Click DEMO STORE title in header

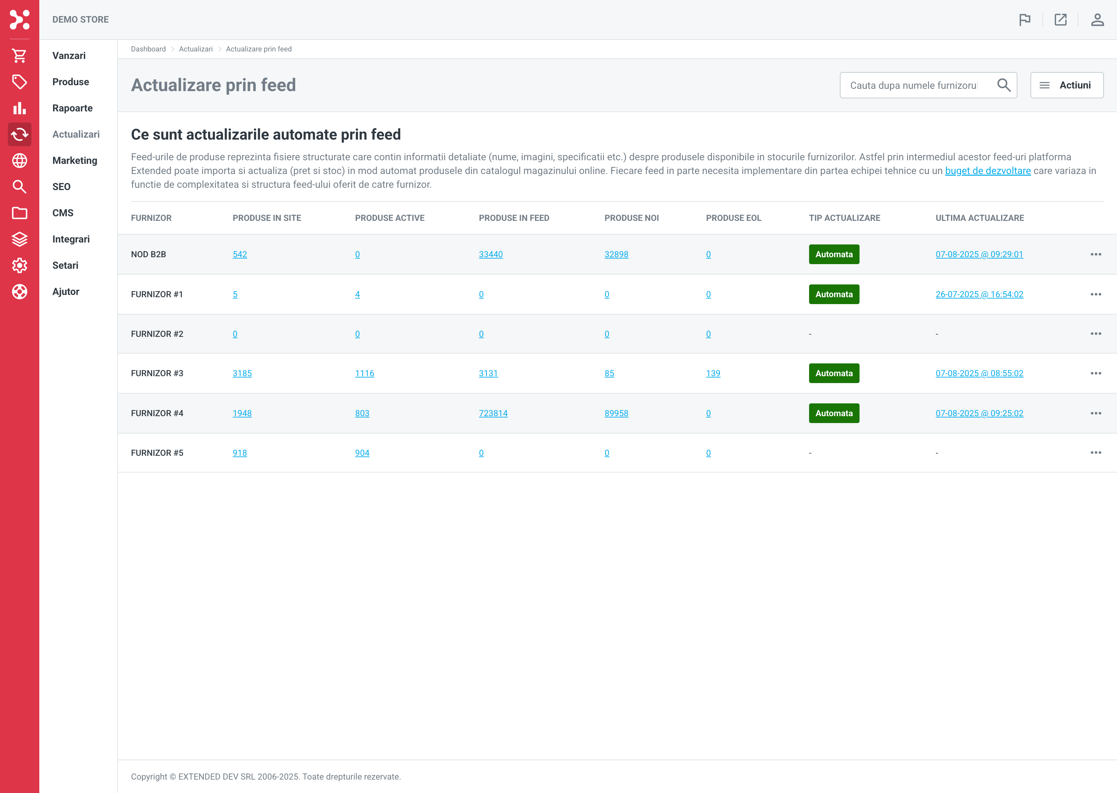coord(81,20)
